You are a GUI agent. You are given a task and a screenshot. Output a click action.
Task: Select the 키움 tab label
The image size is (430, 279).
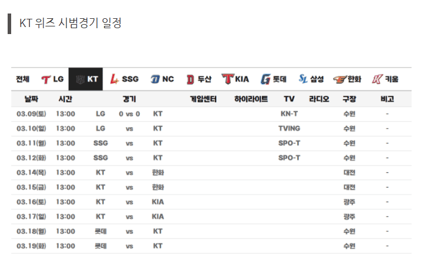392,79
